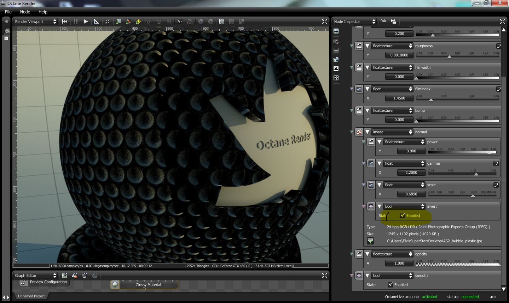The image size is (509, 303).
Task: Maximize the Node Inspector panel
Action: 503,22
